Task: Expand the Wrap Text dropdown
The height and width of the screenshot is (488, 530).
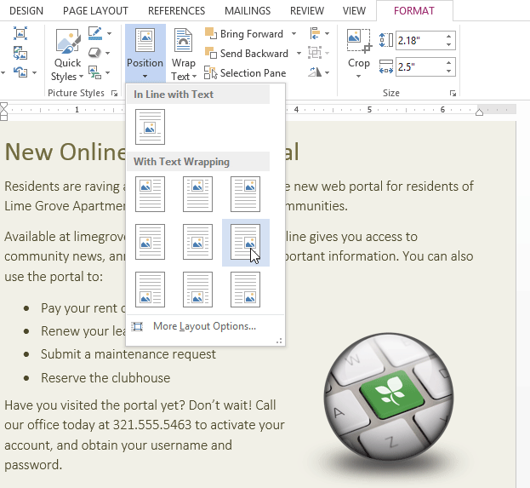Action: click(x=183, y=55)
